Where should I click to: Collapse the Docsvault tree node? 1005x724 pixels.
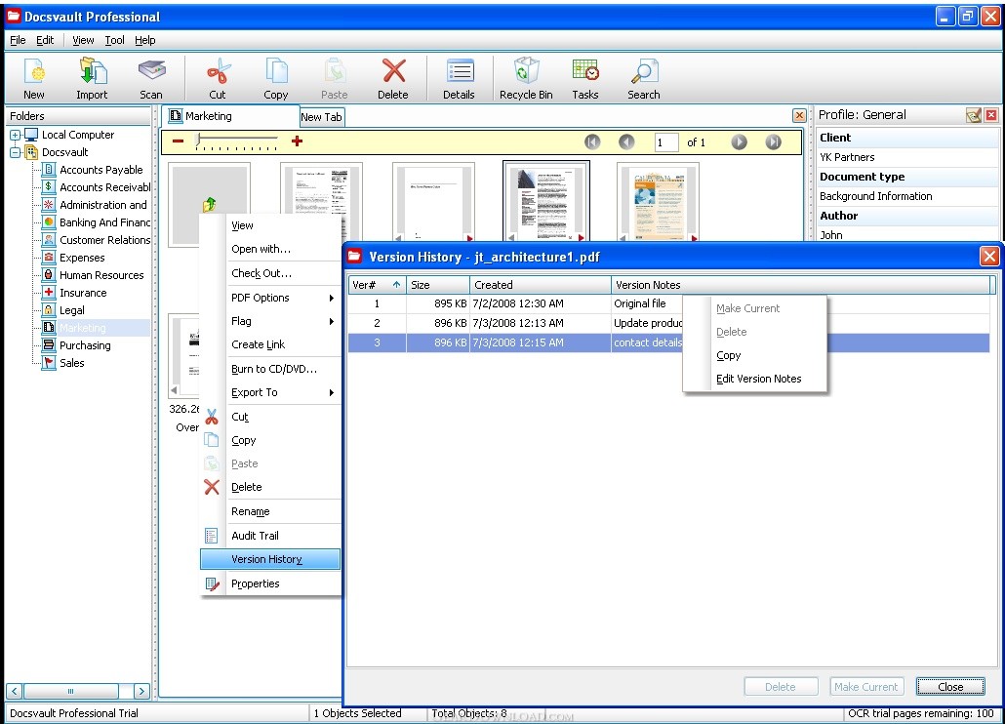click(x=15, y=152)
